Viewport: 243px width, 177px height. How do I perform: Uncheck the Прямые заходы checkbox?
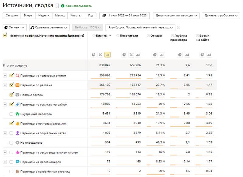[12, 94]
